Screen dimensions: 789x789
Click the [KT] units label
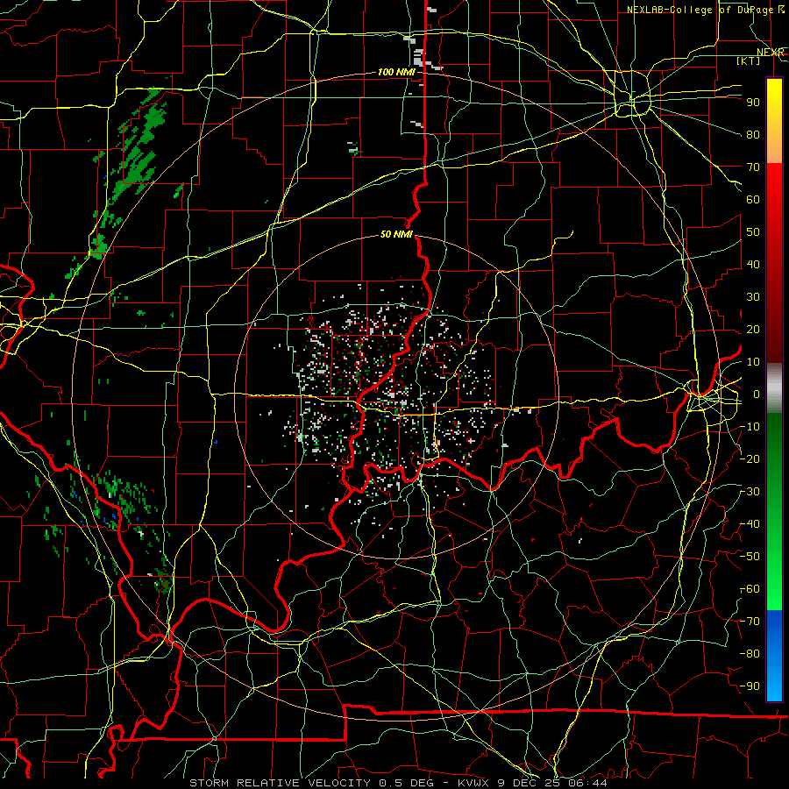[x=749, y=60]
